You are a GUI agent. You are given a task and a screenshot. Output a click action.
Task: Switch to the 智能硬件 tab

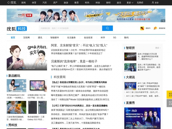54,38
